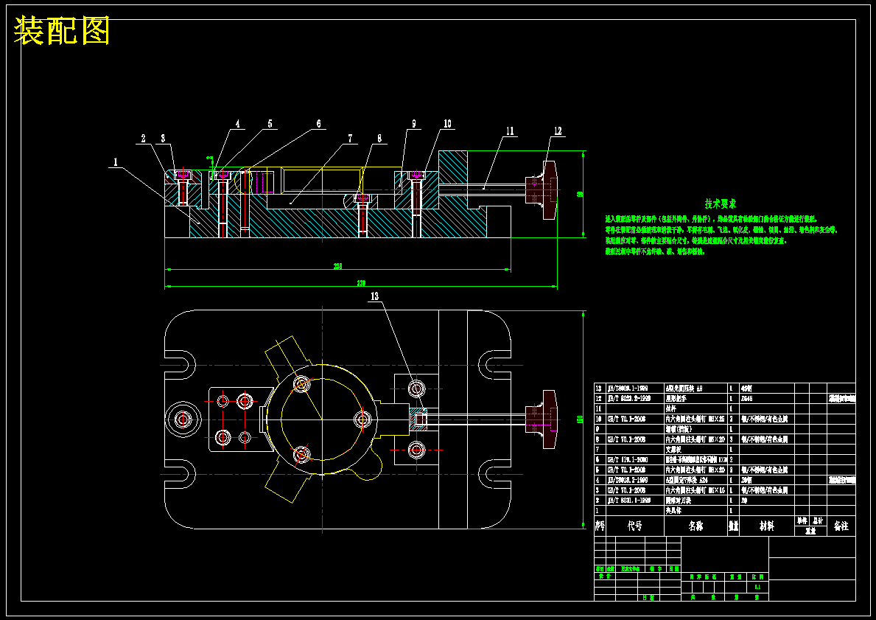This screenshot has width=876, height=620.
Task: Select balloon label '3' in the section view
Action: [163, 139]
